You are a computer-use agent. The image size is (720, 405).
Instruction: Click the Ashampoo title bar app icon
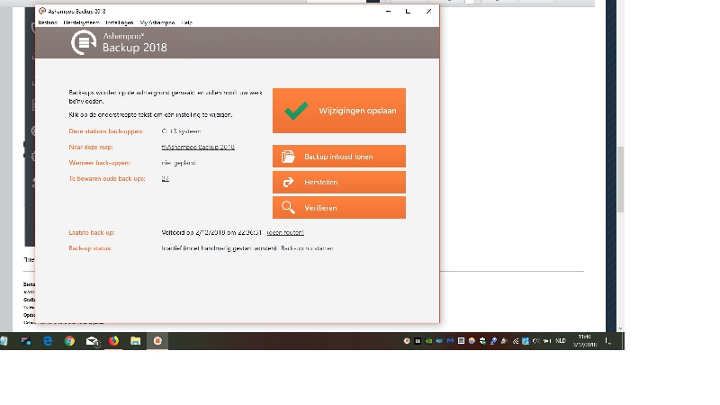pyautogui.click(x=42, y=11)
